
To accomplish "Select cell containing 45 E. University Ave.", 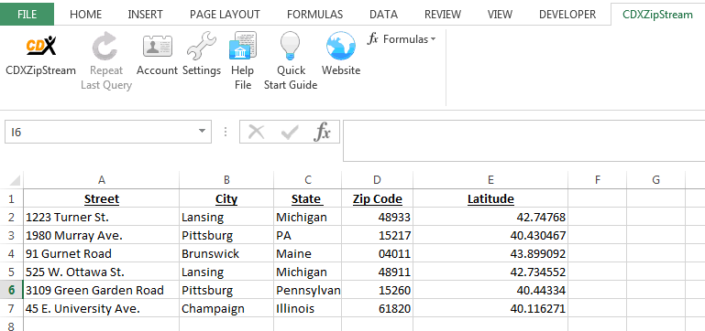I will click(102, 308).
